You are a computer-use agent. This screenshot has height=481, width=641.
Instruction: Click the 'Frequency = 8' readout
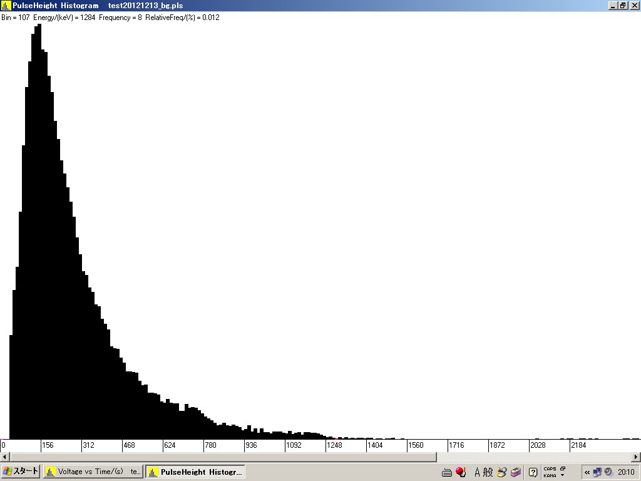tap(120, 18)
